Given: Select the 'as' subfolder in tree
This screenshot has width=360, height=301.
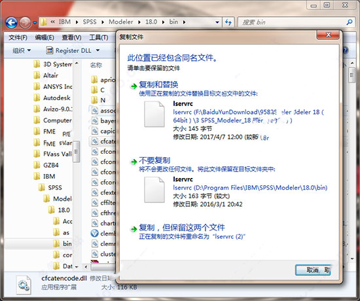Looking at the screenshot, I should (61, 232).
